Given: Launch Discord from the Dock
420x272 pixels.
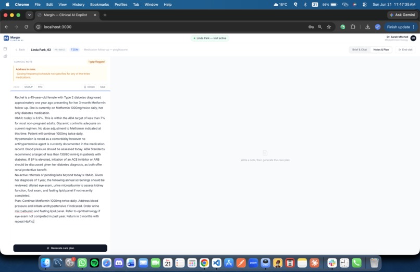Looking at the screenshot, I should [119, 263].
